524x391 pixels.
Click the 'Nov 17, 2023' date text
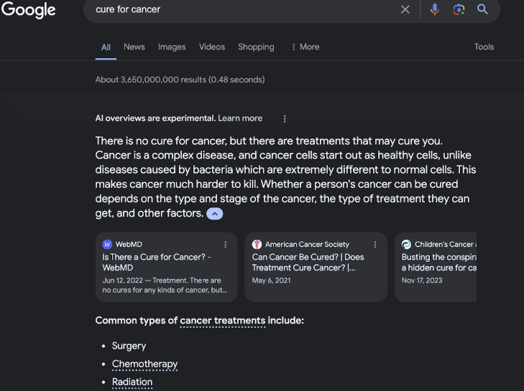click(x=422, y=281)
